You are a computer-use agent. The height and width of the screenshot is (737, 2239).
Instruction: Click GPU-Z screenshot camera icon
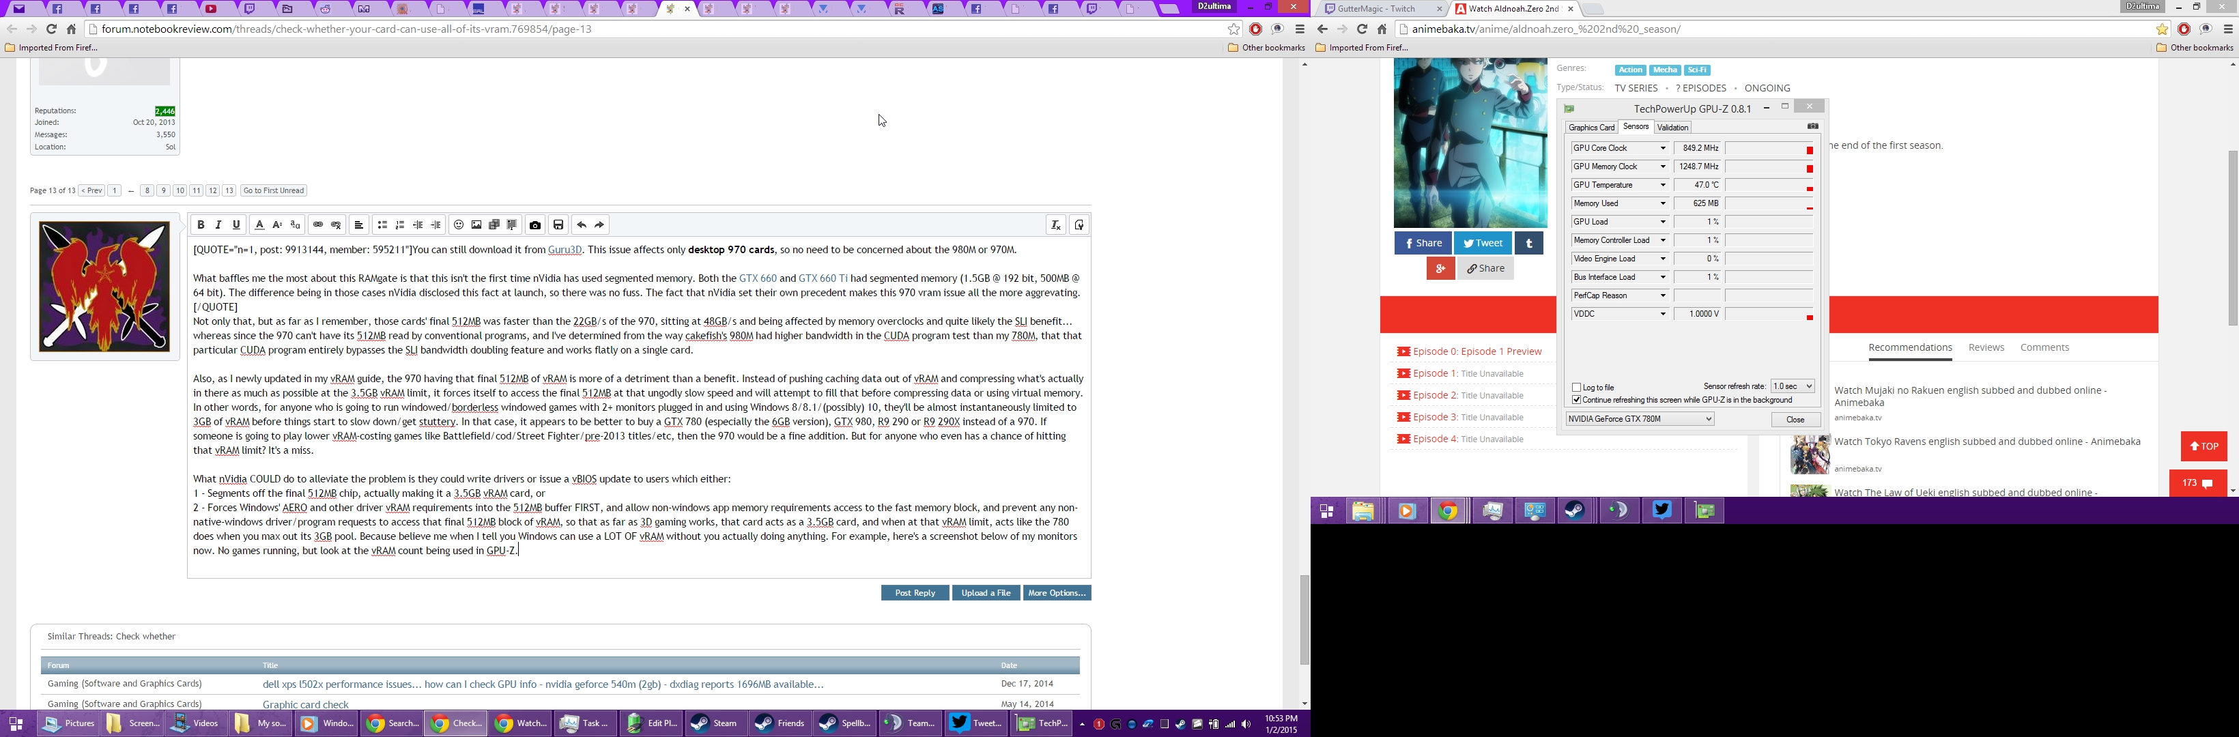(x=1812, y=127)
